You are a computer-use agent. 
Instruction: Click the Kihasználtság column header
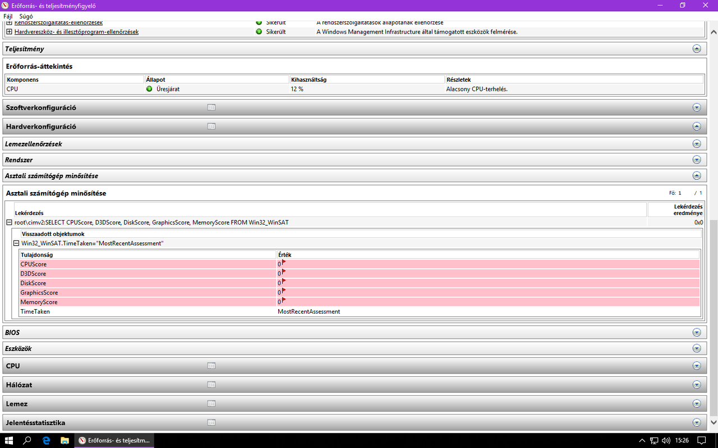[x=367, y=80]
